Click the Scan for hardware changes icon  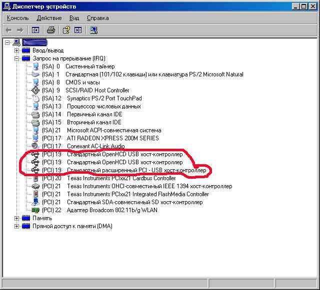point(93,30)
